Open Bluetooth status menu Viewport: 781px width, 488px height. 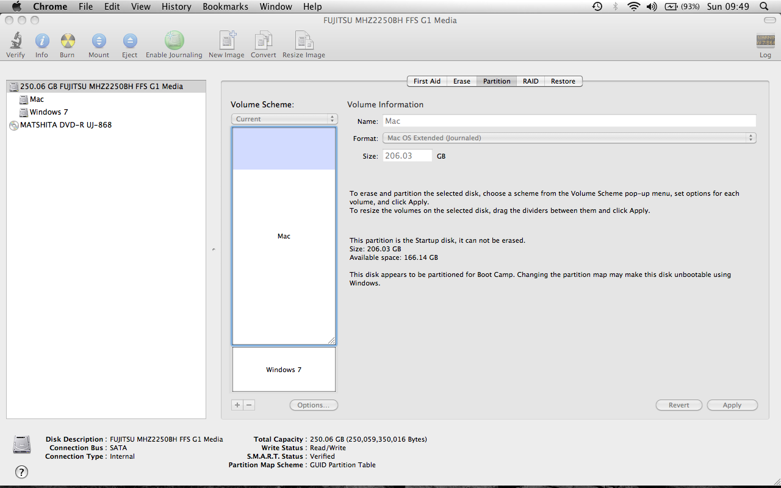click(x=615, y=7)
